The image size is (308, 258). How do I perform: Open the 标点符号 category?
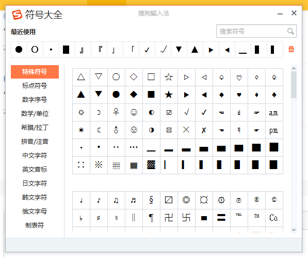coord(35,86)
